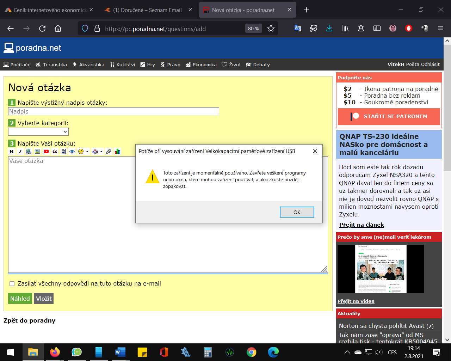Open the Windows notification center
451x361 pixels.
(x=437, y=352)
